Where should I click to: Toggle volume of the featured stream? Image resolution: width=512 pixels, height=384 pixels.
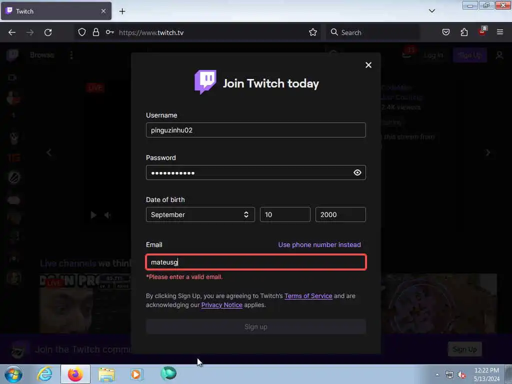(x=107, y=215)
